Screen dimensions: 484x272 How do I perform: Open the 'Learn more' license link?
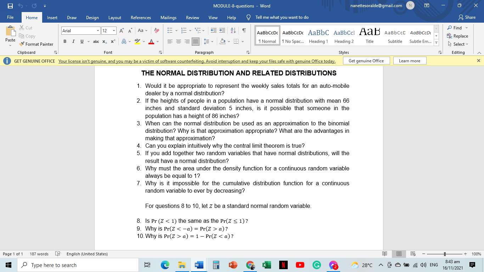pos(410,61)
